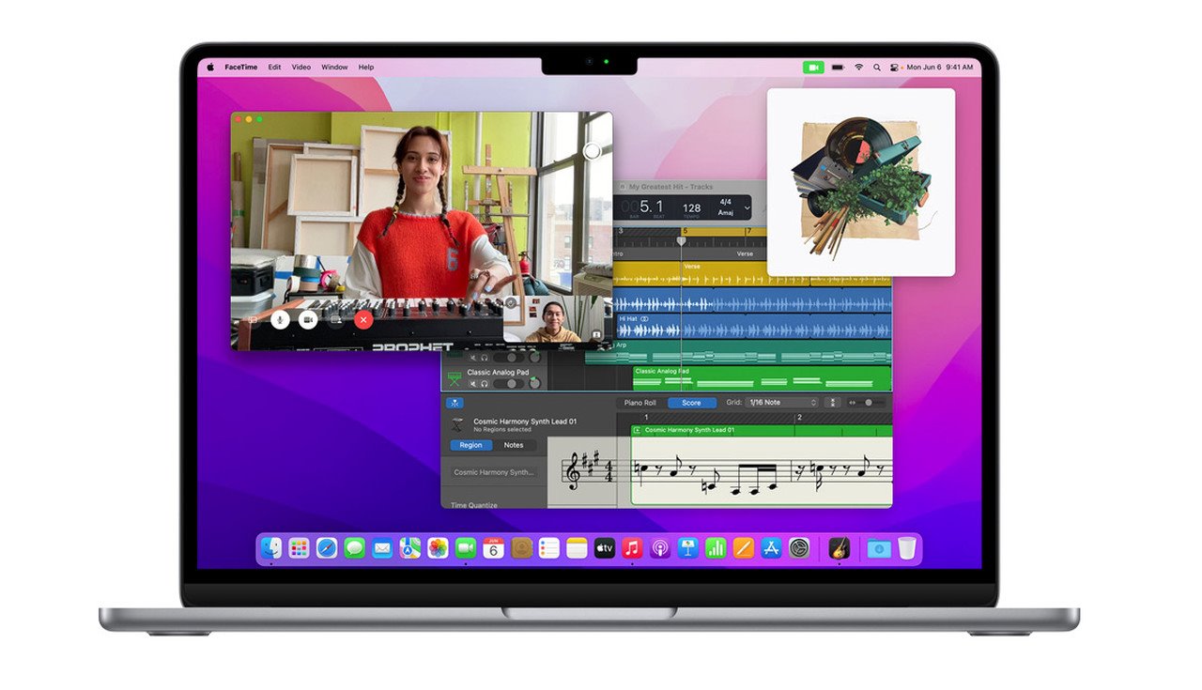Click the GarageBand guitar icon in Dock
The width and height of the screenshot is (1202, 690).
[840, 548]
